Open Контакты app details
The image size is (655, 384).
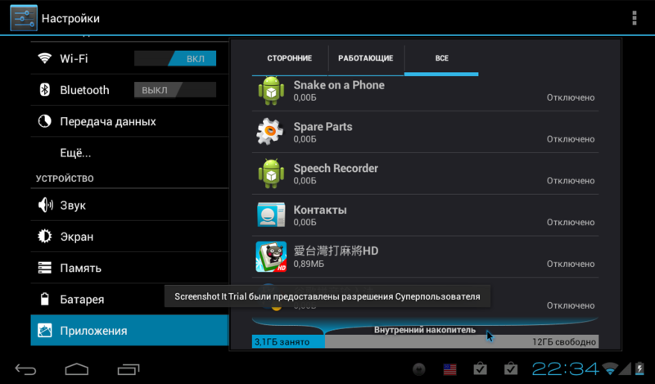pos(425,215)
